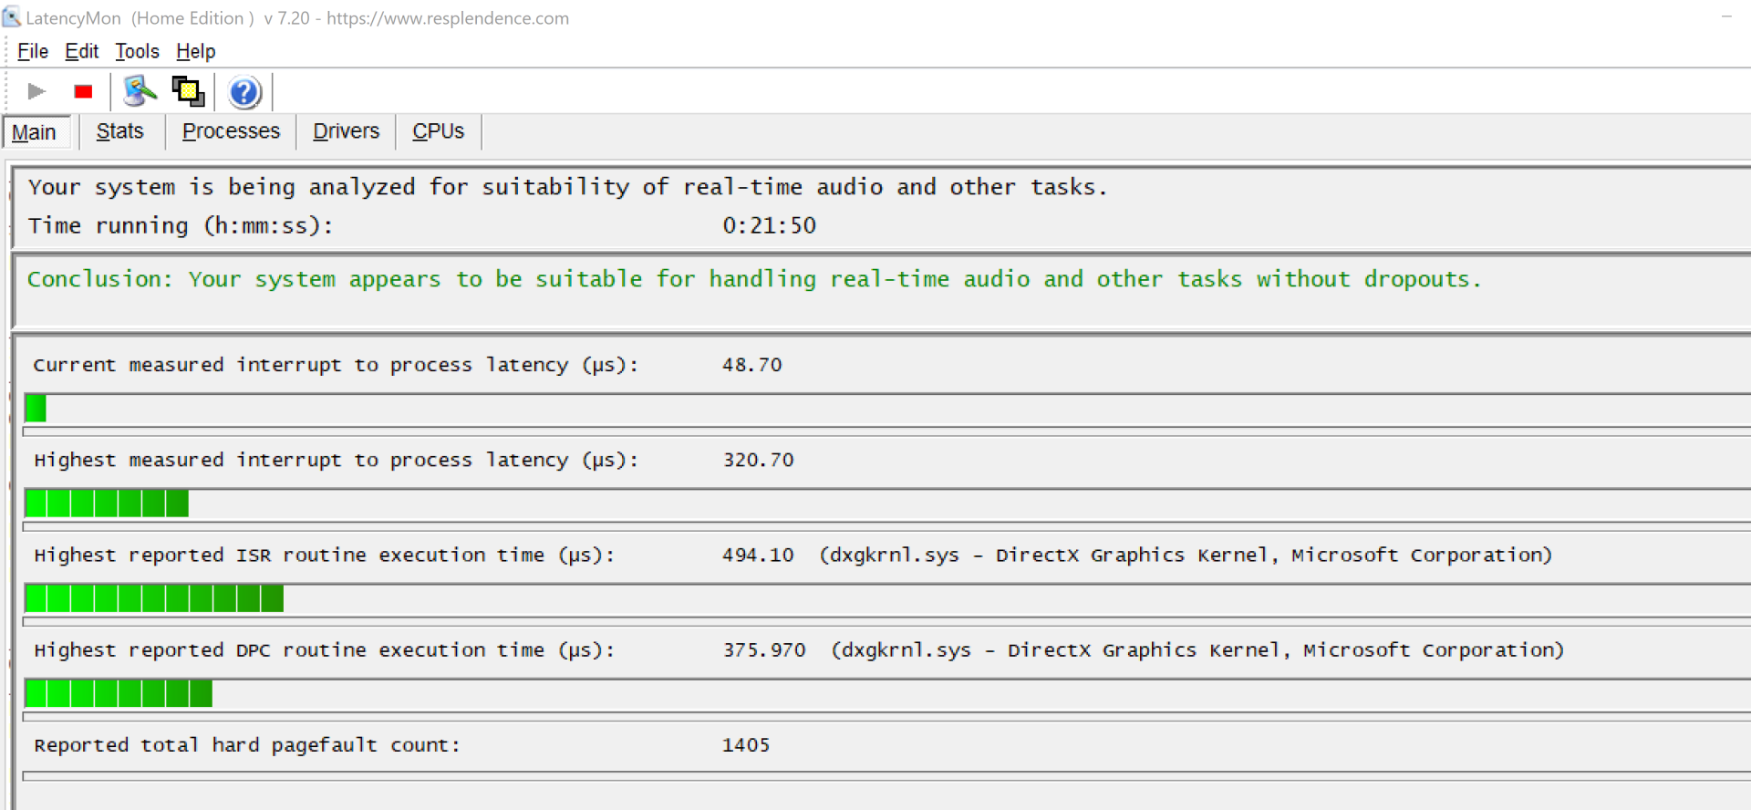Click 'Highest reported ISR routine execution time' label
Screen dimensions: 1751x810
(x=325, y=555)
